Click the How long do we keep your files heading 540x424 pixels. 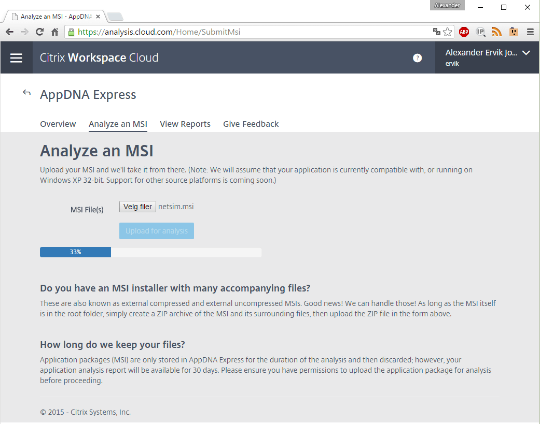(112, 345)
